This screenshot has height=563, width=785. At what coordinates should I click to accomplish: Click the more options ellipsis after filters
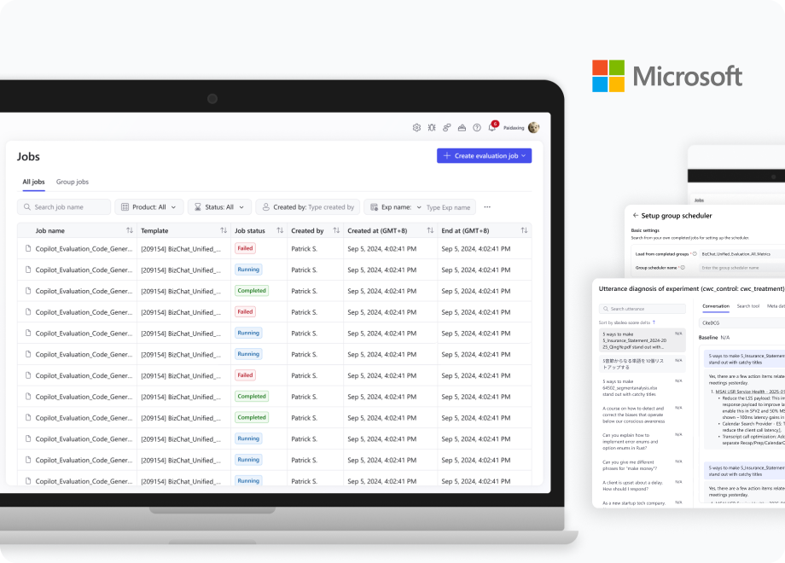(487, 206)
